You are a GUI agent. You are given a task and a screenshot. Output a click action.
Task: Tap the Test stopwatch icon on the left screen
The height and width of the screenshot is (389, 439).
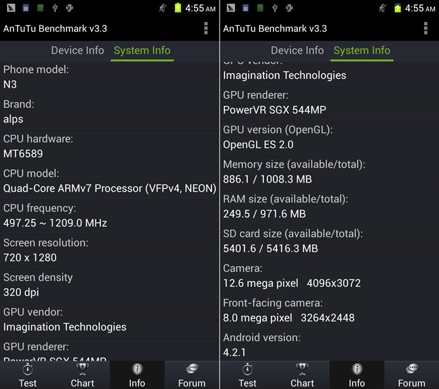click(x=28, y=369)
